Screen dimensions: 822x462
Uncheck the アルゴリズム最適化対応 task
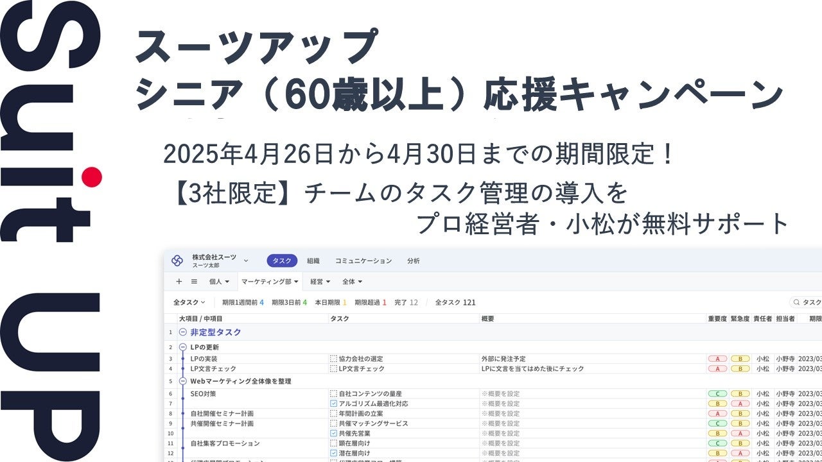click(333, 404)
